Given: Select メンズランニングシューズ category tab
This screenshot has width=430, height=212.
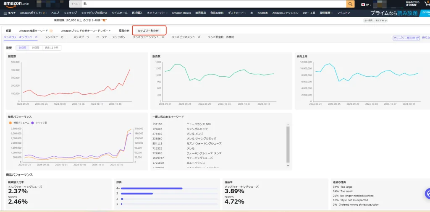Looking at the screenshot, I should tap(148, 37).
